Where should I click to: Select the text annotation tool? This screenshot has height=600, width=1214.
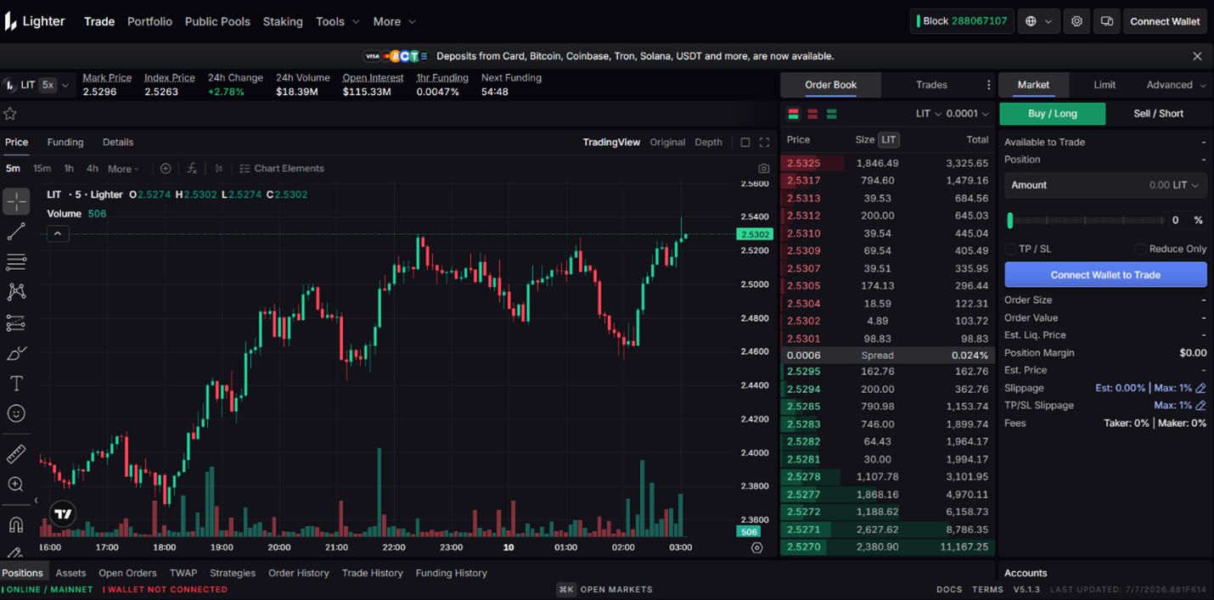[x=16, y=384]
